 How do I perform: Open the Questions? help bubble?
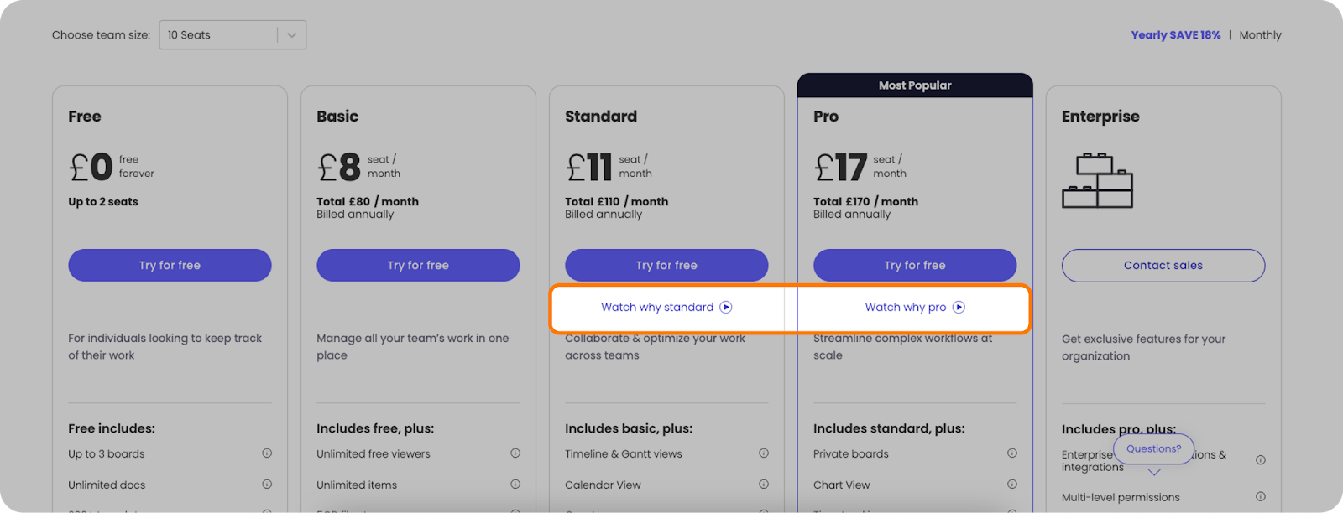pyautogui.click(x=1153, y=449)
